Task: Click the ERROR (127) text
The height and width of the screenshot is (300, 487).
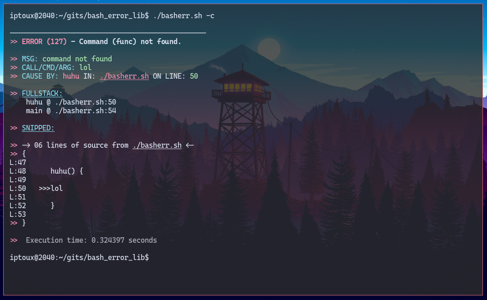Action: tap(44, 41)
